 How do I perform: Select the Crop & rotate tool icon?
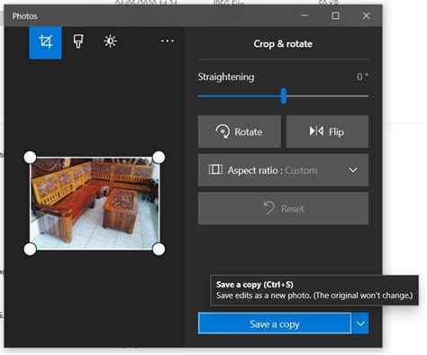45,42
